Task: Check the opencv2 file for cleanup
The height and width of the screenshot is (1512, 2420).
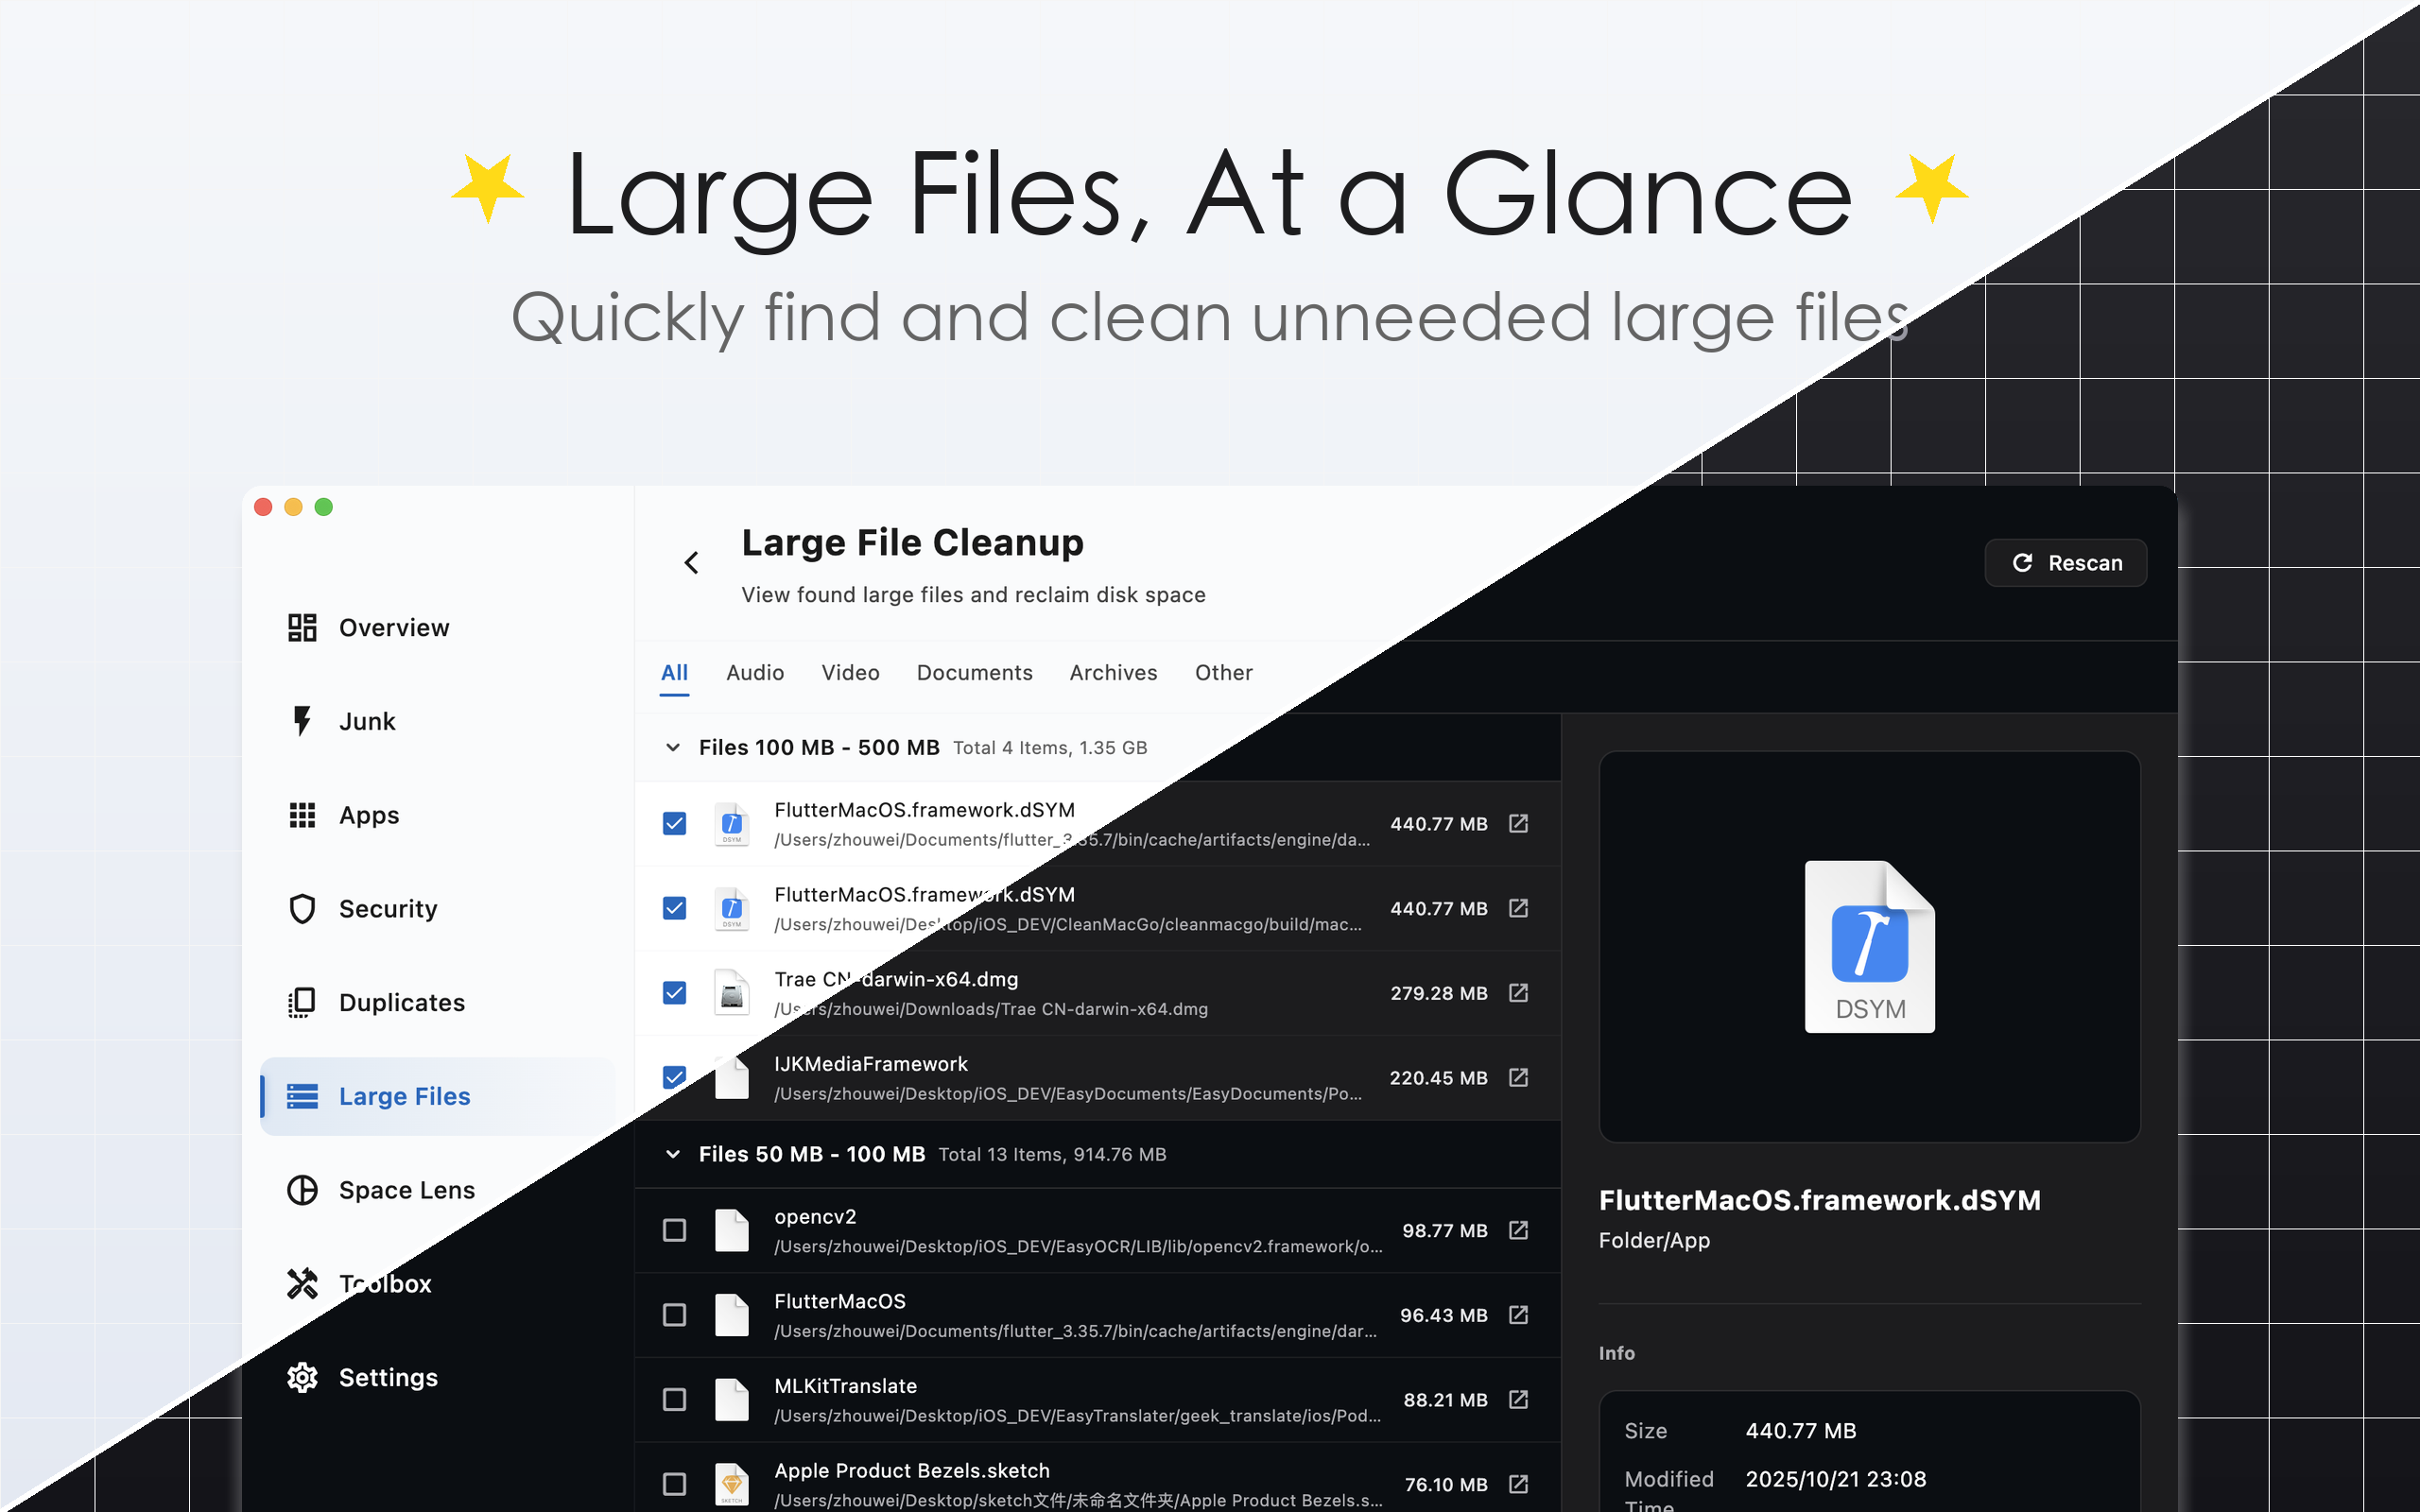Action: (674, 1230)
